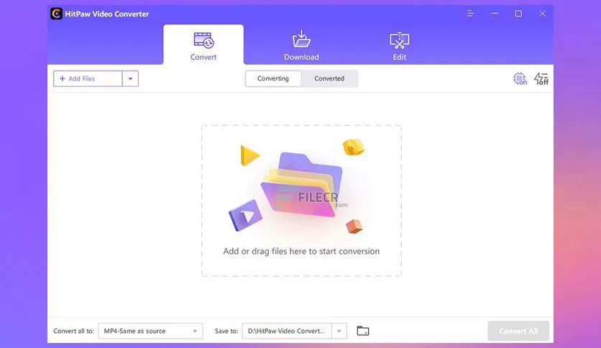This screenshot has height=348, width=601.
Task: Expand the Add Files dropdown arrow
Action: pos(130,78)
